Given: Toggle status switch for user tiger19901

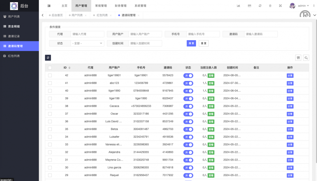Looking at the screenshot, I should click(188, 75).
